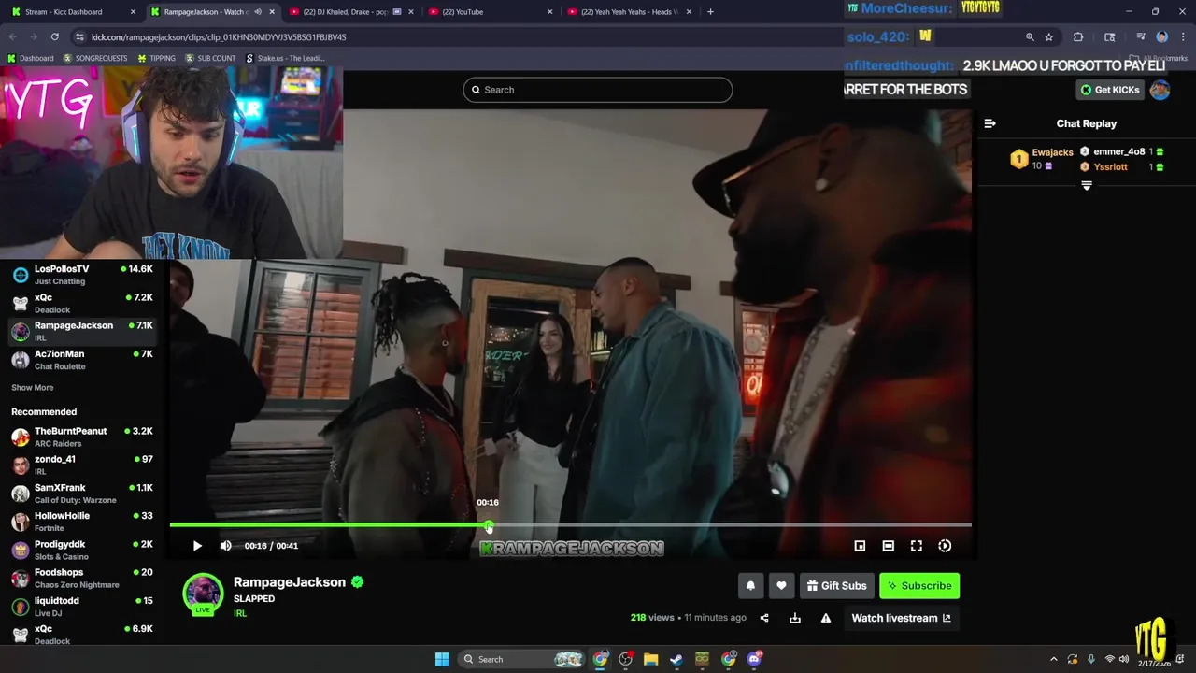Open LosPollosTV channel in sidebar
1196x673 pixels.
(x=82, y=275)
